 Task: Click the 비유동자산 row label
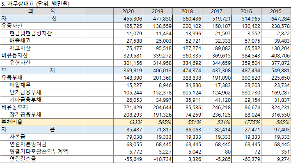(14, 55)
